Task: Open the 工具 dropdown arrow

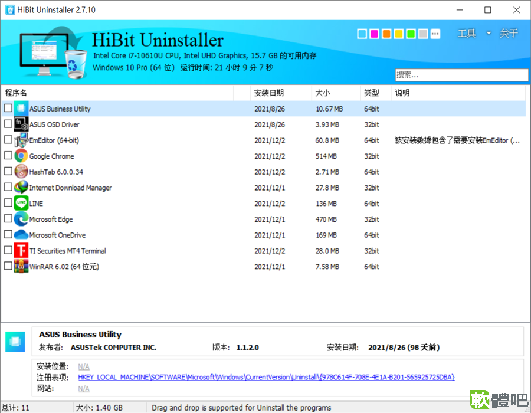Action: (489, 33)
